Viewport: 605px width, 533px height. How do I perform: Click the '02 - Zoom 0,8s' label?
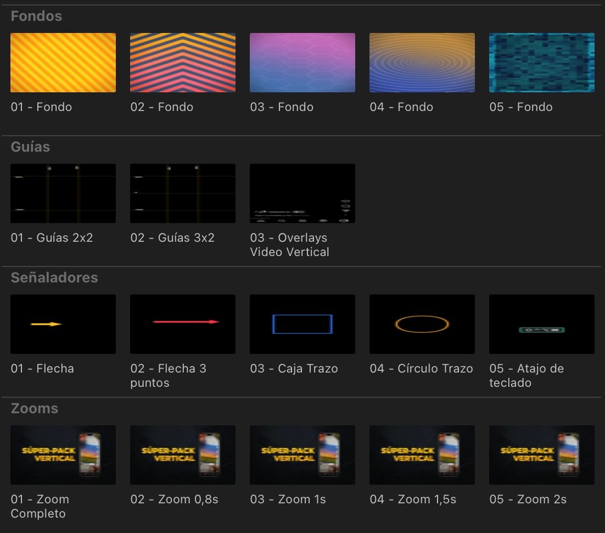(174, 499)
